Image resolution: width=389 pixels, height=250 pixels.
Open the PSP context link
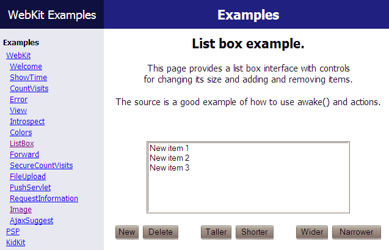[13, 232]
